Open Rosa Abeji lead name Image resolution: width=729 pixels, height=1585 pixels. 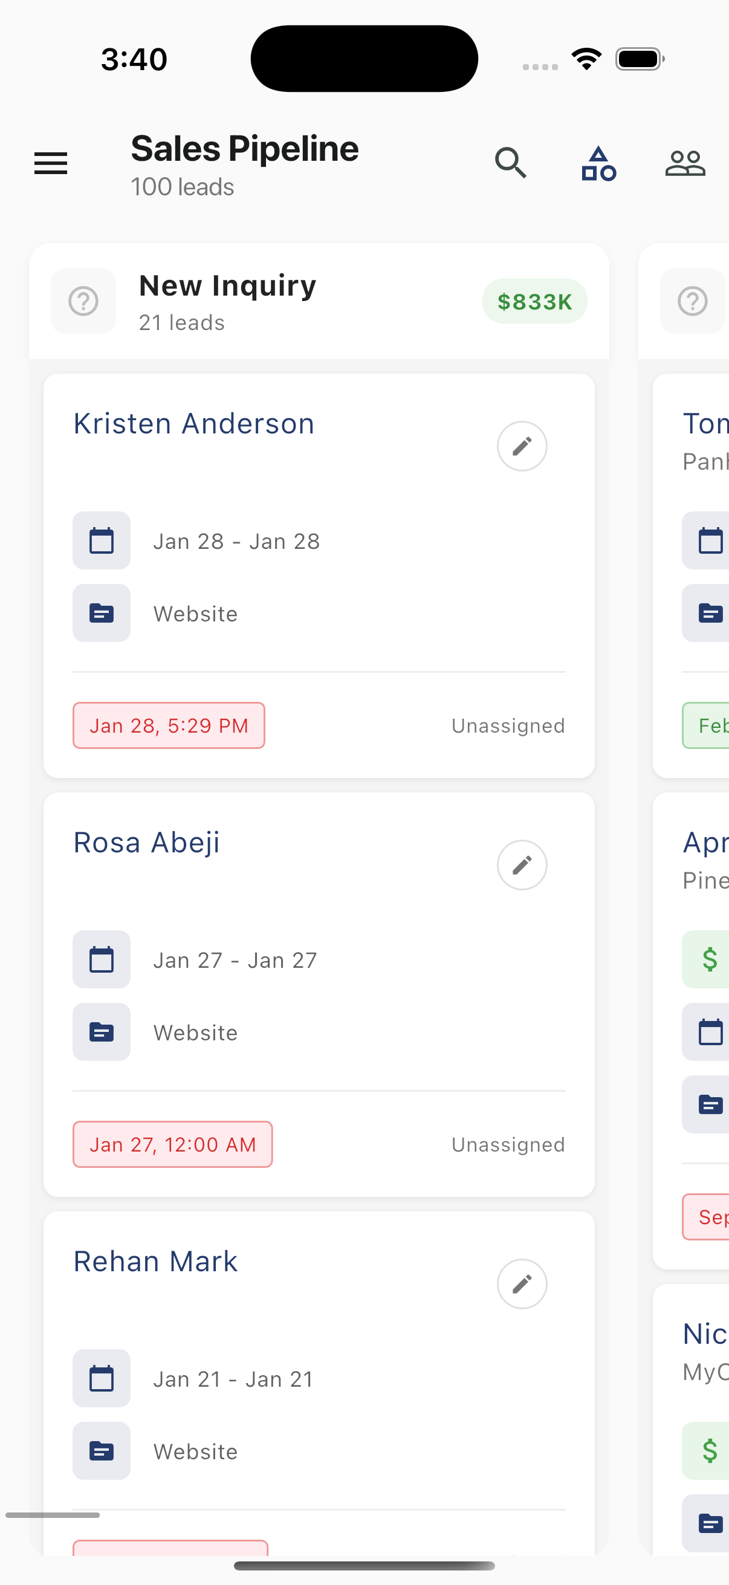click(146, 843)
